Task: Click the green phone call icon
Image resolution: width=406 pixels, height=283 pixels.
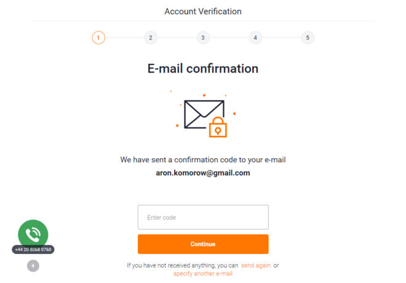Action: point(33,234)
